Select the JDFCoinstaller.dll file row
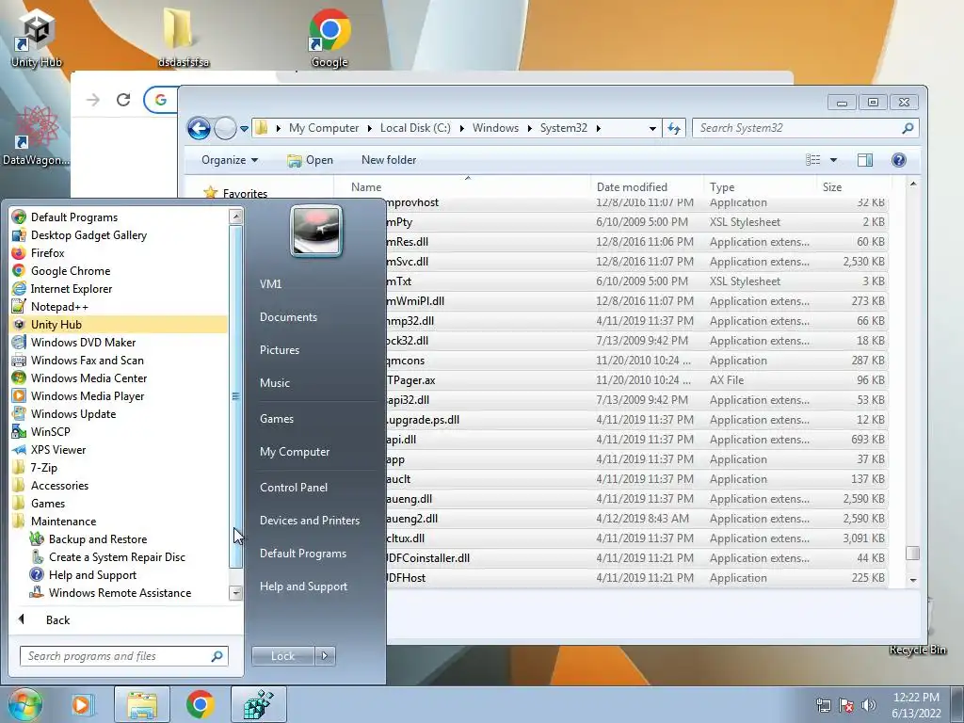The image size is (964, 723). [x=636, y=558]
